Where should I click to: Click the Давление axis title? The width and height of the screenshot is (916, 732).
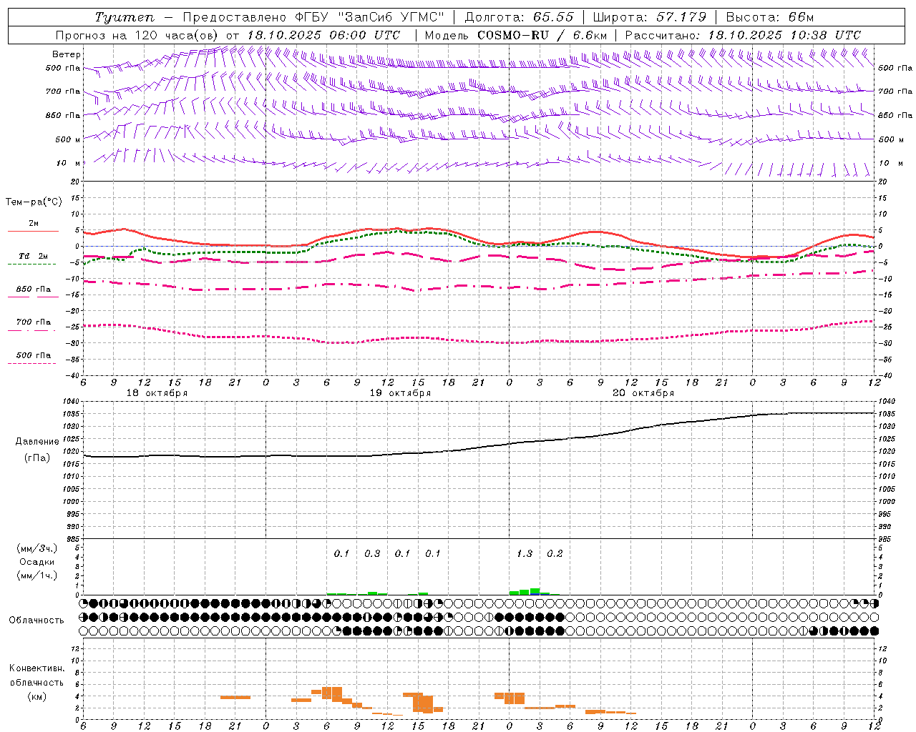tap(36, 442)
